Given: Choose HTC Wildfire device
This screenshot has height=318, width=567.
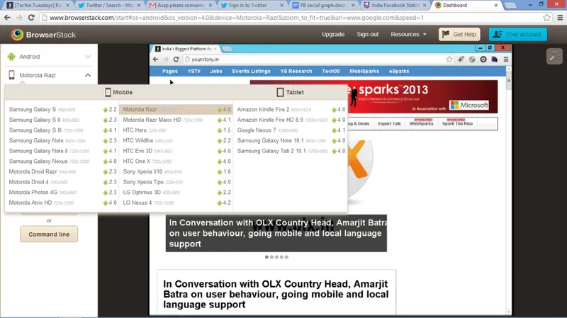Looking at the screenshot, I should (176, 140).
